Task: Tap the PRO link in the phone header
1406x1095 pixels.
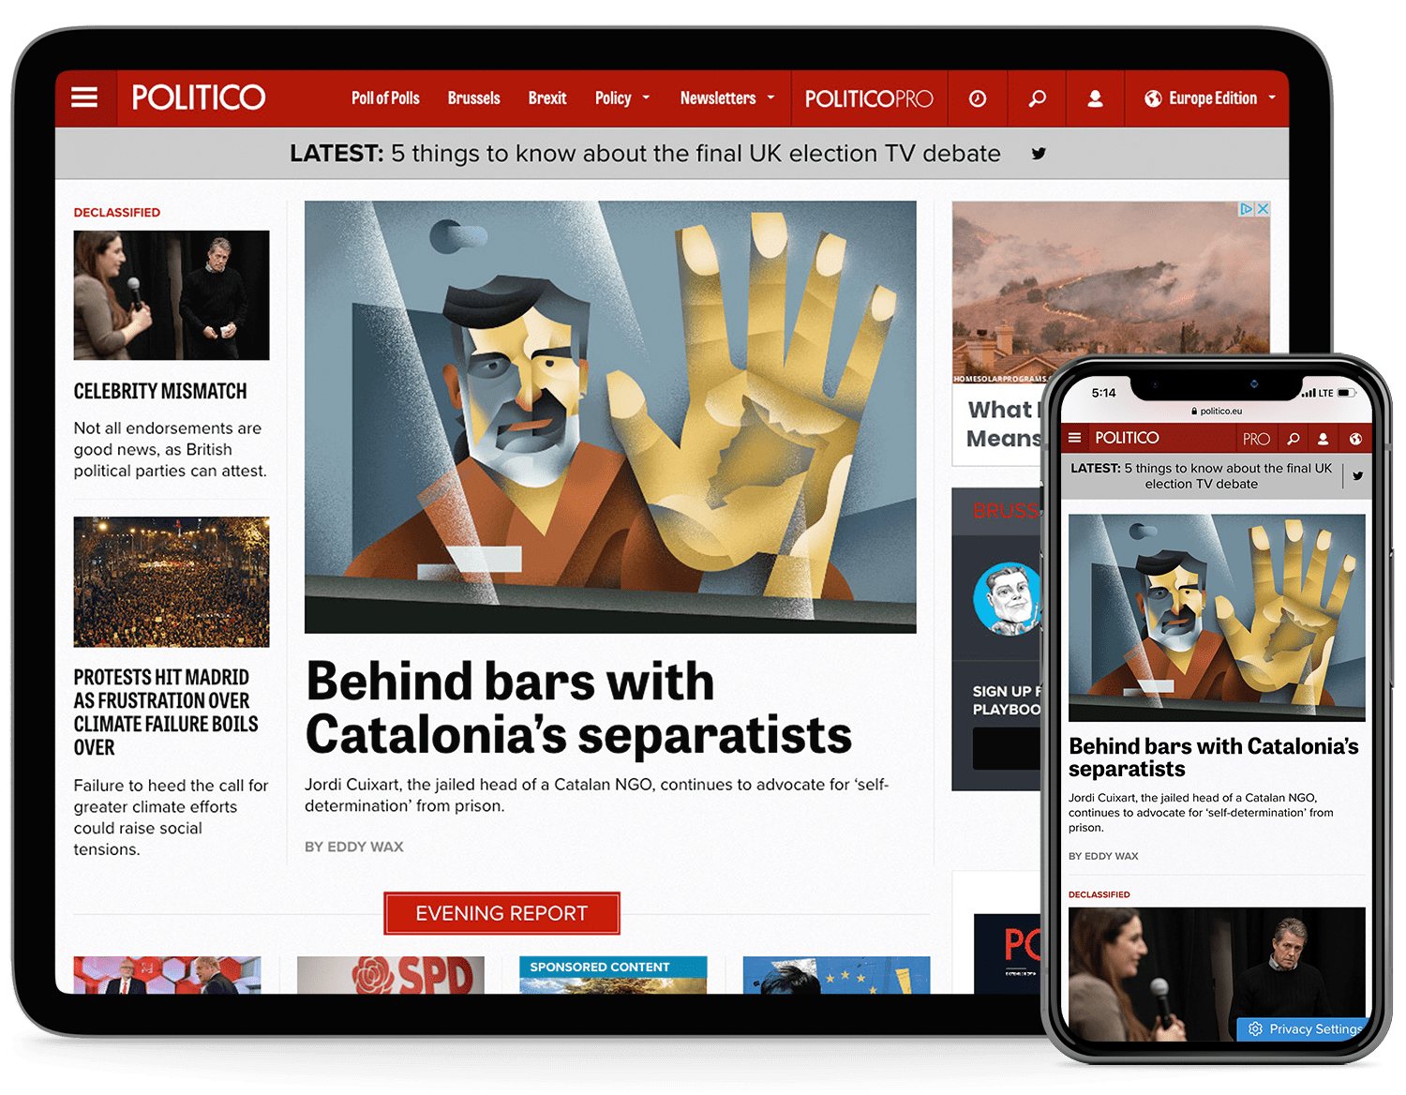Action: point(1256,439)
